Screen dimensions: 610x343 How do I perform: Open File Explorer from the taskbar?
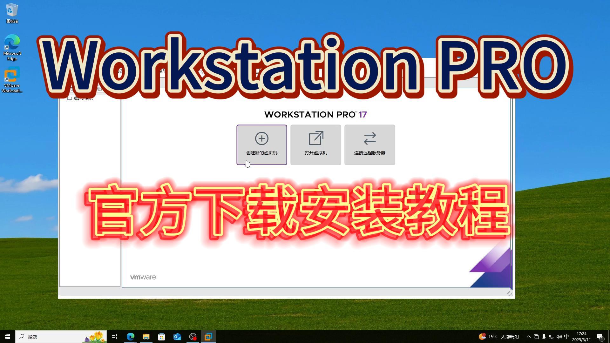click(x=146, y=337)
